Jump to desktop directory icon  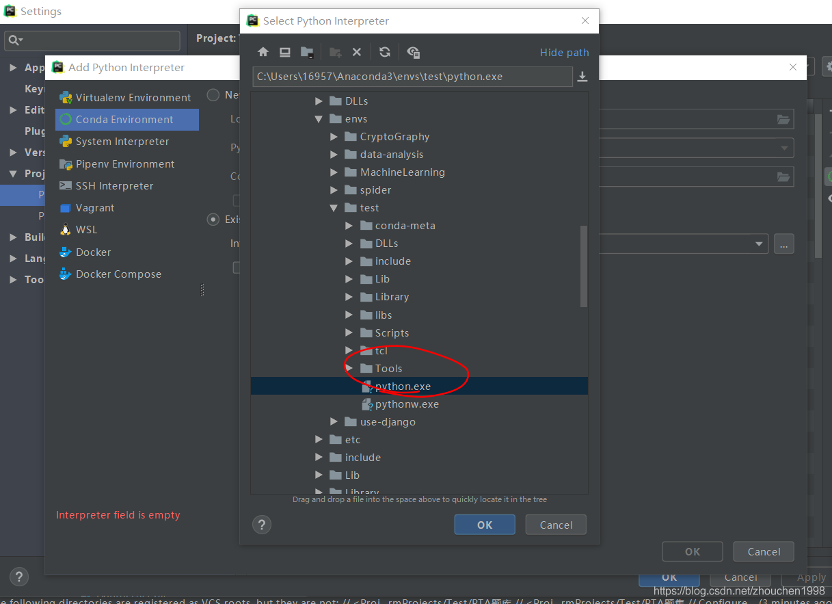tap(285, 52)
